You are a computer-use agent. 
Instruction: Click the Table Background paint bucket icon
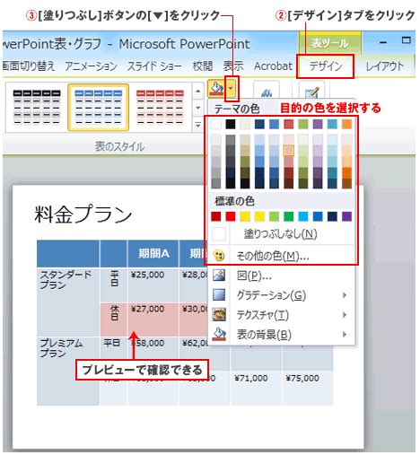point(219,334)
